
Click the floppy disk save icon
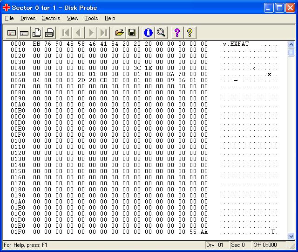[132, 33]
